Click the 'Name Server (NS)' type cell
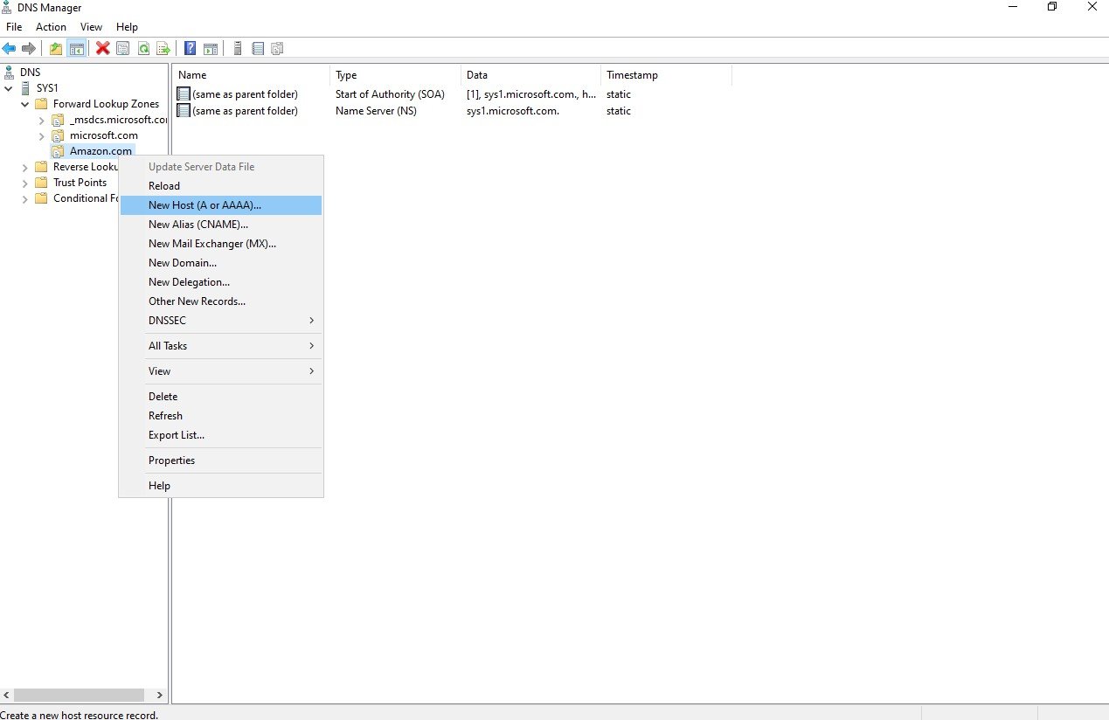The height and width of the screenshot is (720, 1109). (x=377, y=111)
